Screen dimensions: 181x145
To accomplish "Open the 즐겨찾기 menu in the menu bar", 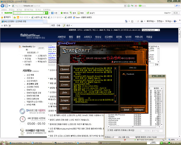I will 29,10.
